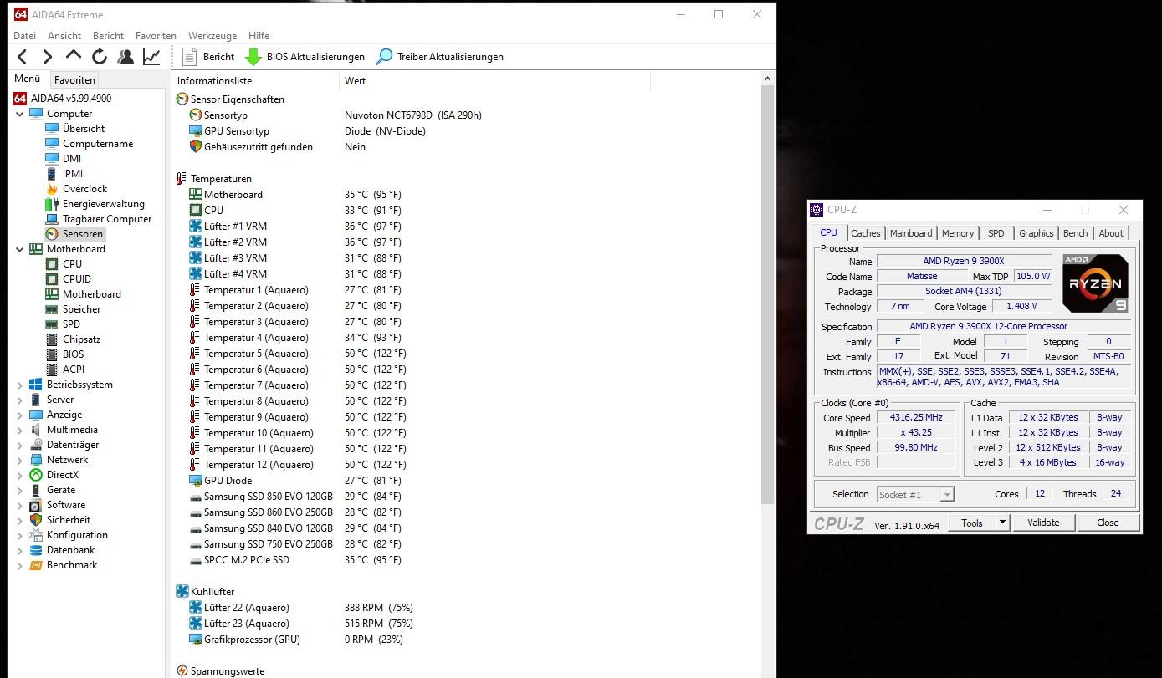The width and height of the screenshot is (1162, 678).
Task: Expand the Betriebssystem node
Action: [20, 385]
